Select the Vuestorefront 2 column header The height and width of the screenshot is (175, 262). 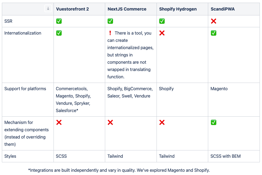[72, 9]
